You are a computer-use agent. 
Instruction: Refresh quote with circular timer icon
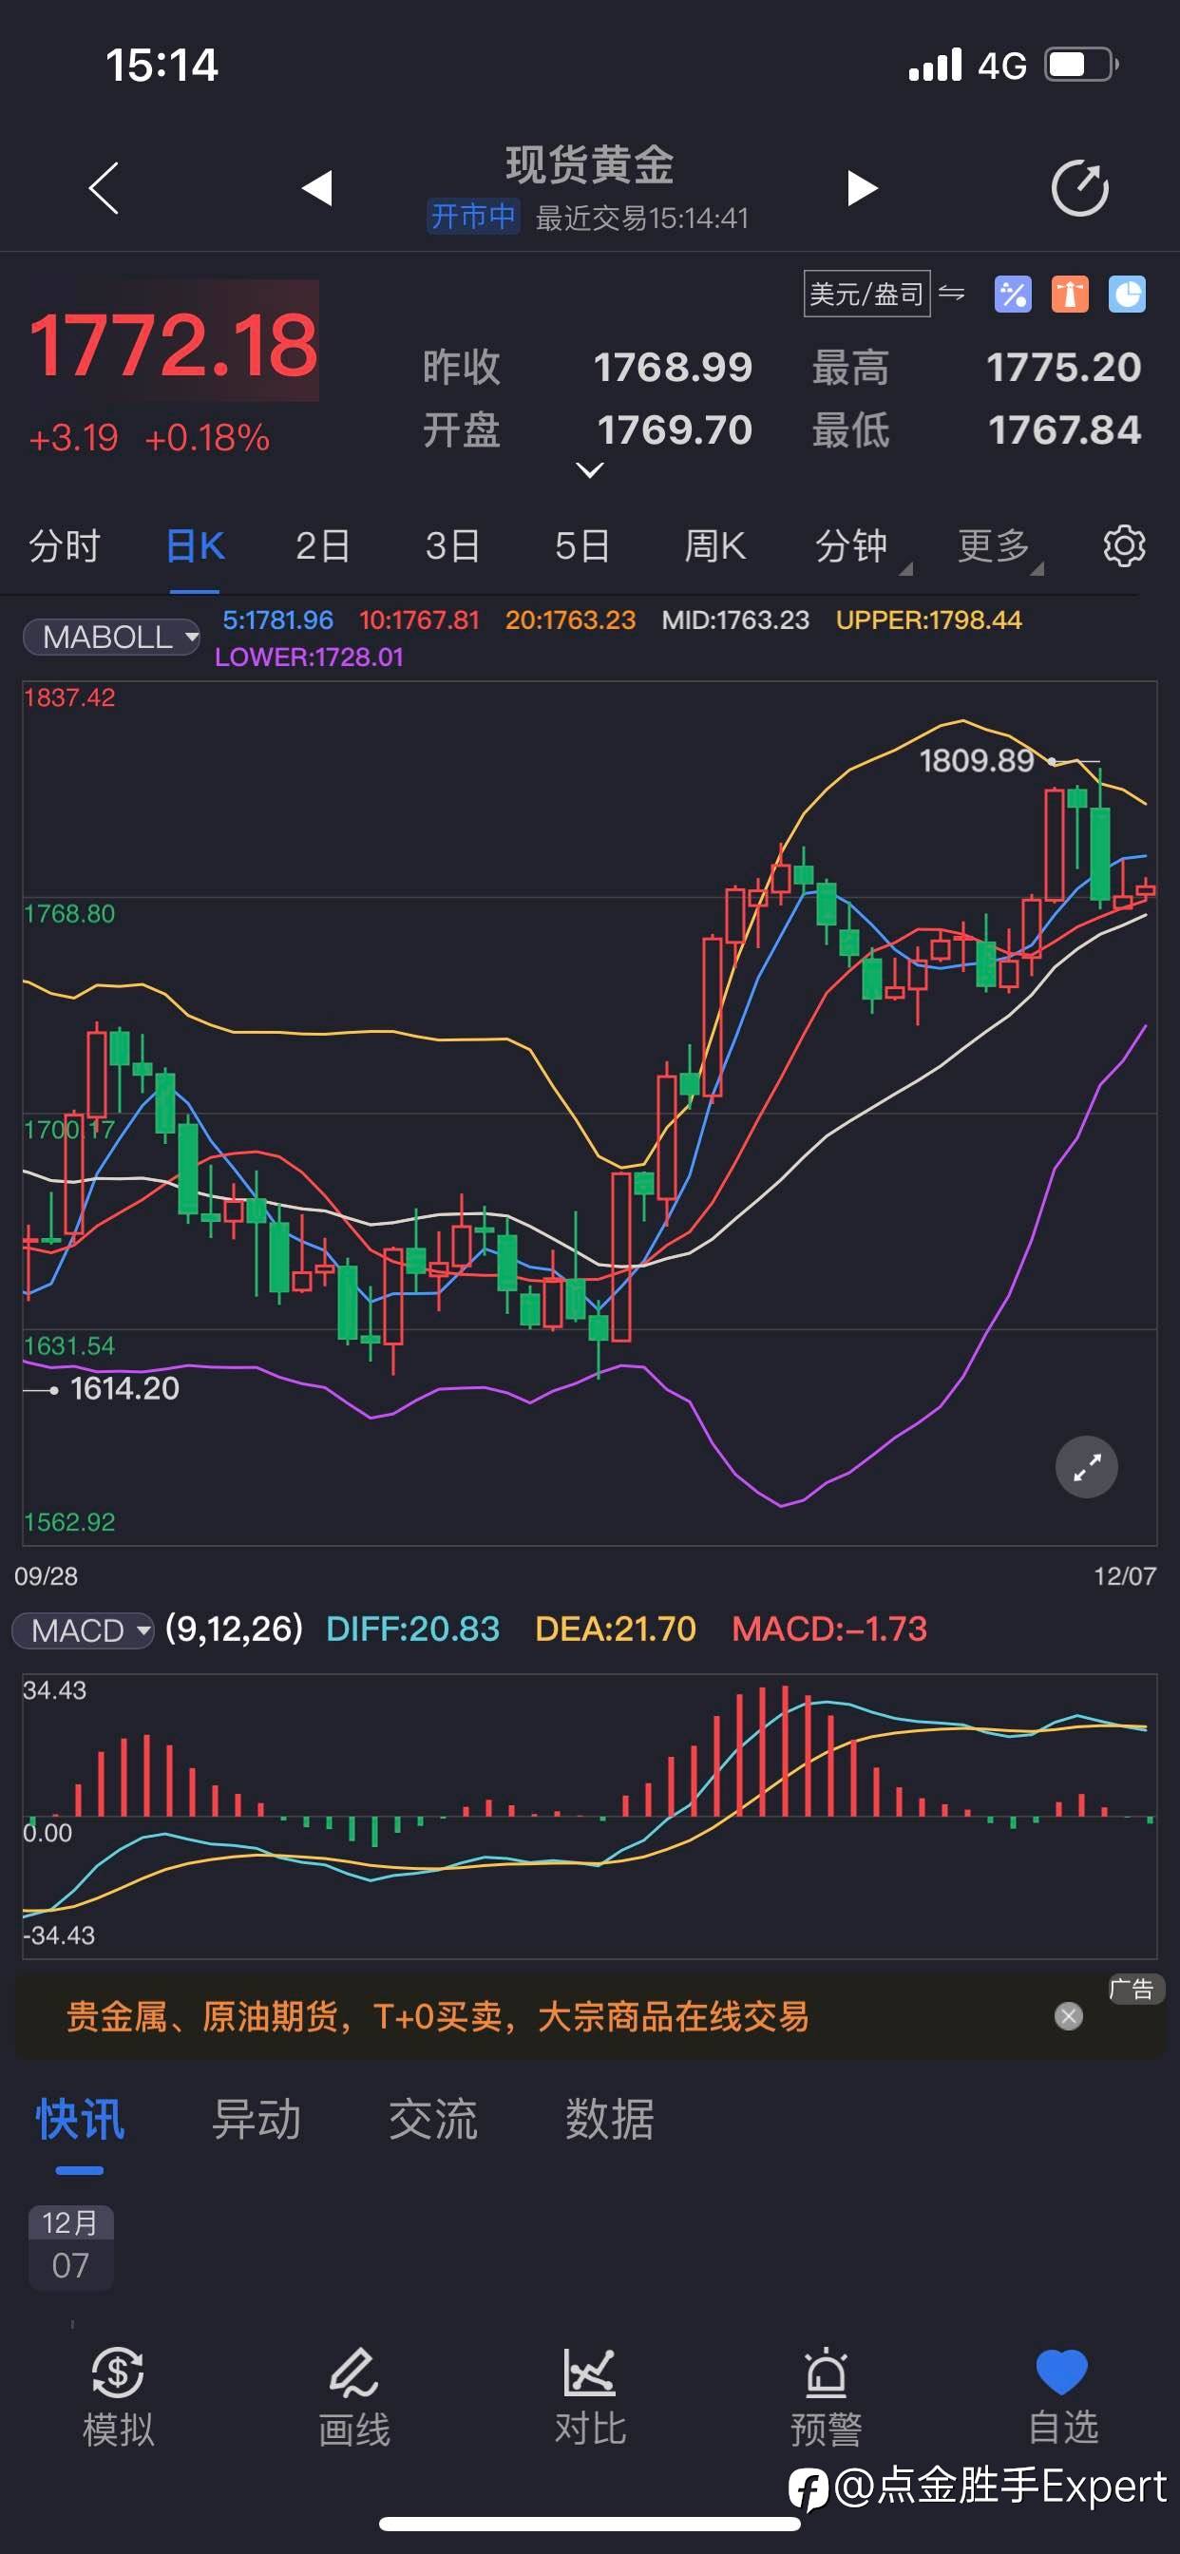tap(1079, 188)
